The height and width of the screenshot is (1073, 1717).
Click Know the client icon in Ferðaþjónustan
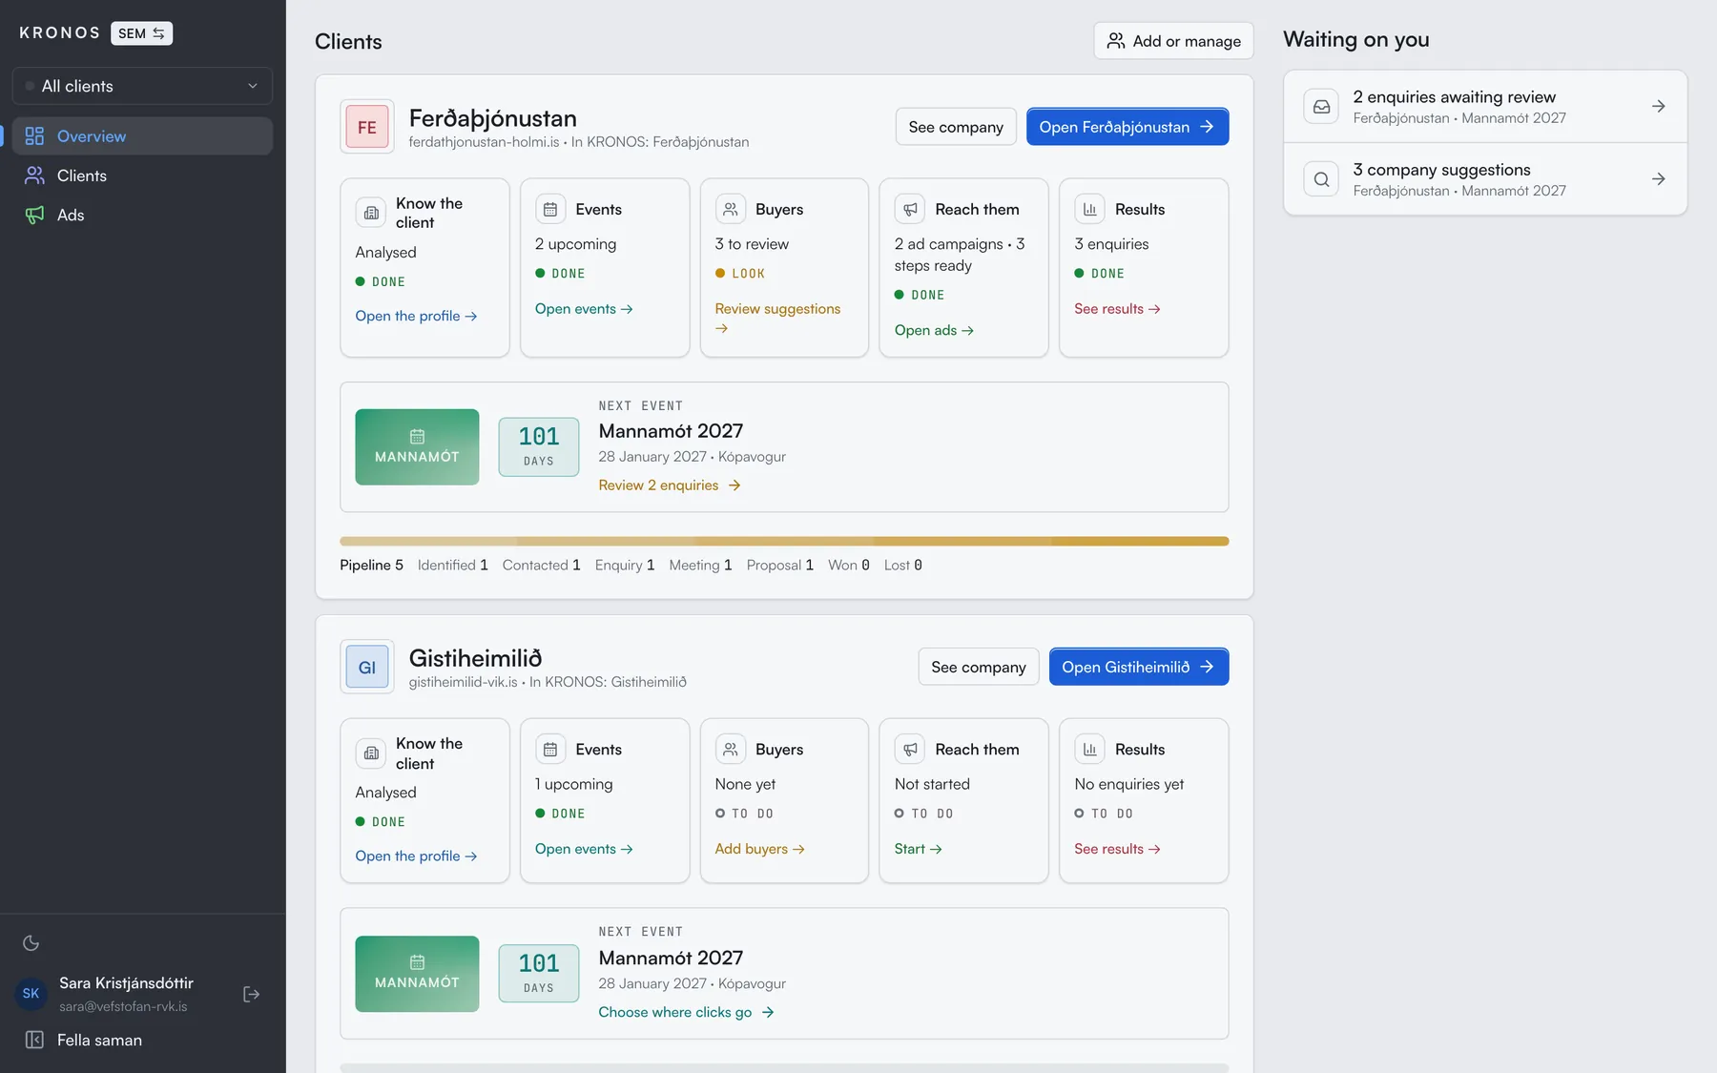[x=371, y=213]
